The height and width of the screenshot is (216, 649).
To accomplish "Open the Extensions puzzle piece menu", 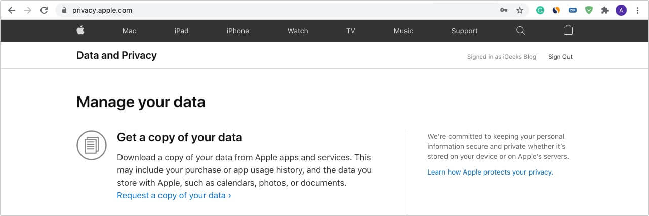I will 605,10.
